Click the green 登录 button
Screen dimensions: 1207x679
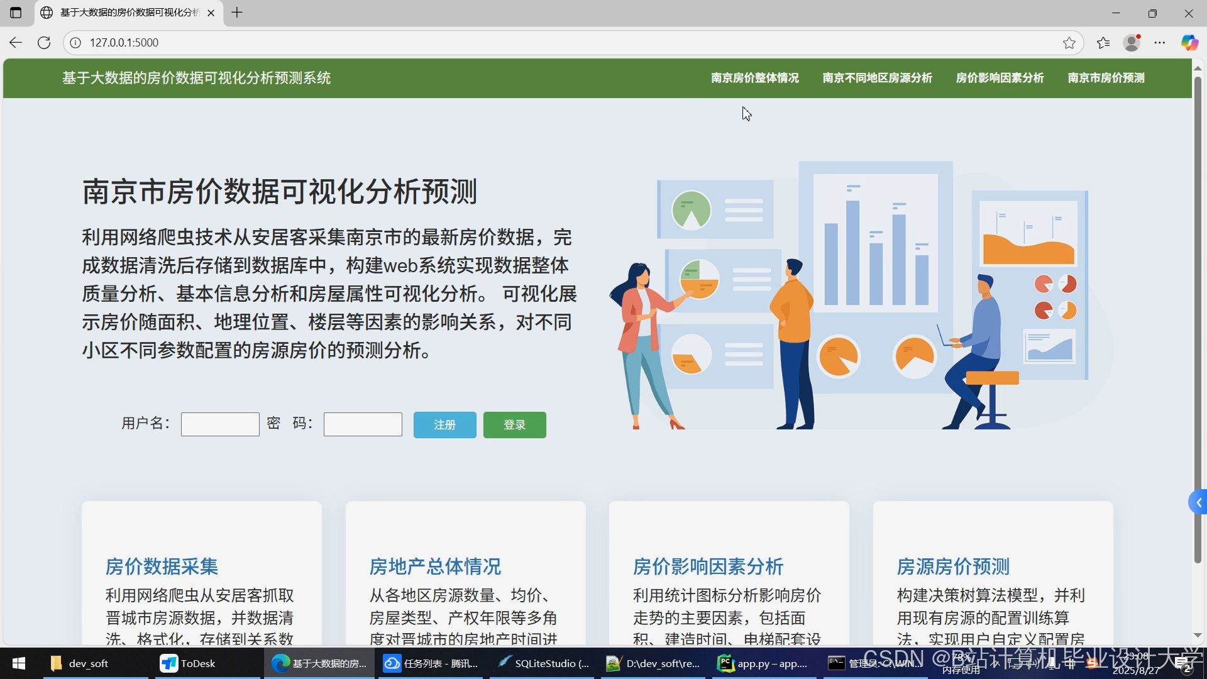tap(514, 425)
